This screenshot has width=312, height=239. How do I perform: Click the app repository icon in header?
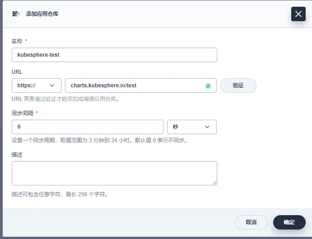point(16,14)
